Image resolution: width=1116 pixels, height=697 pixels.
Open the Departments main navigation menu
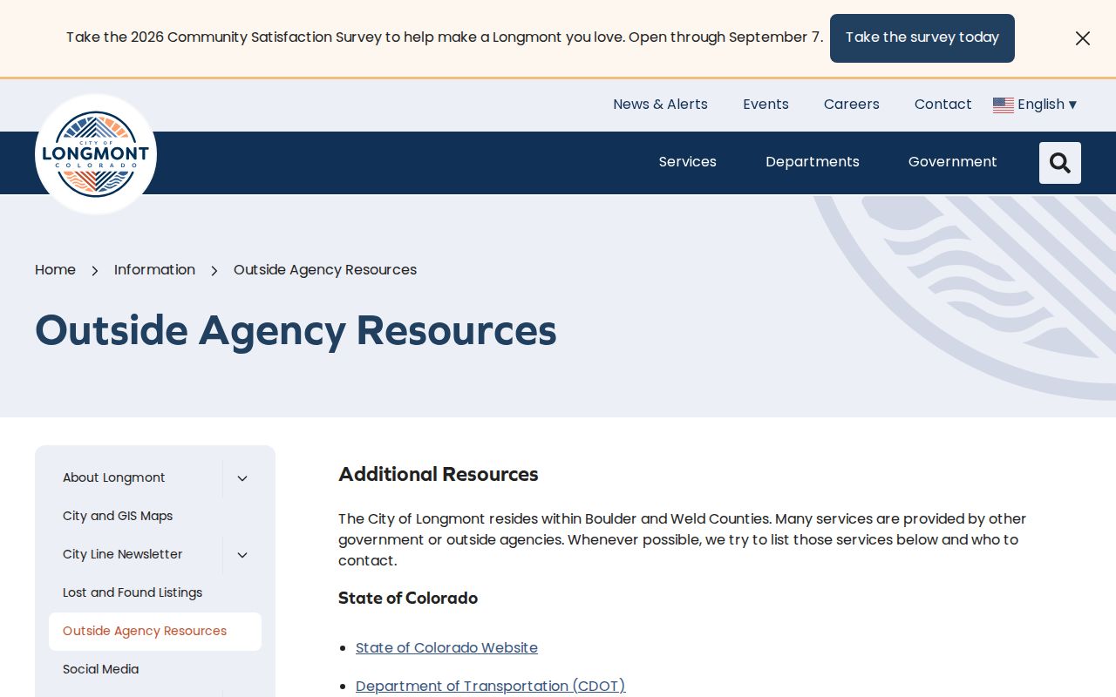point(813,162)
